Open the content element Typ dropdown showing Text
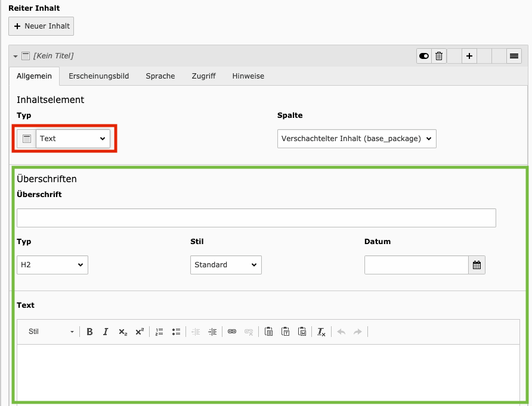This screenshot has width=532, height=406. [73, 139]
